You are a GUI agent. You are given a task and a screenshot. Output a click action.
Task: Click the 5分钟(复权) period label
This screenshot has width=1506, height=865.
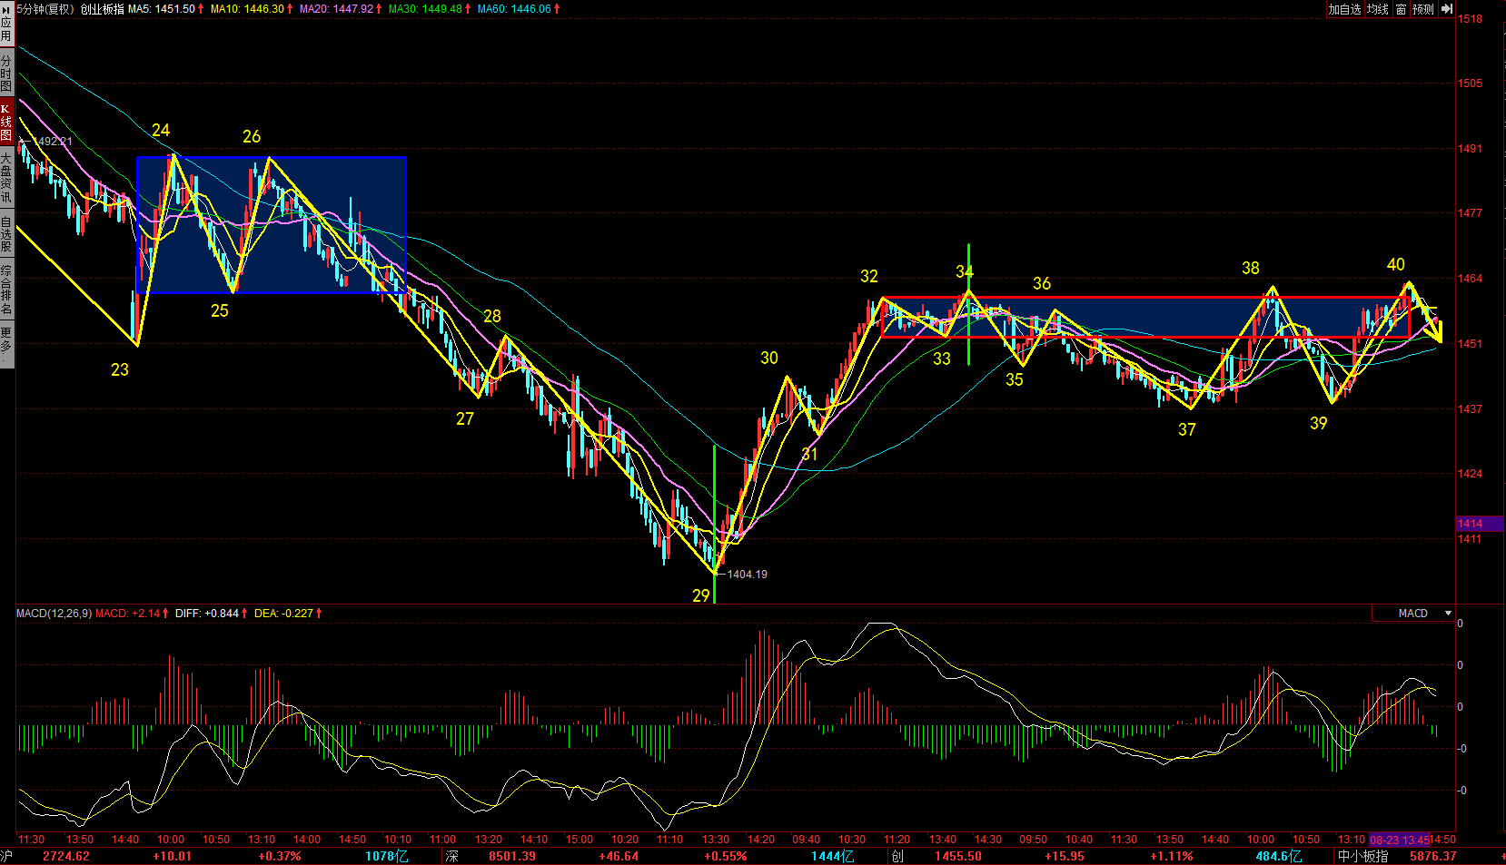(x=45, y=9)
